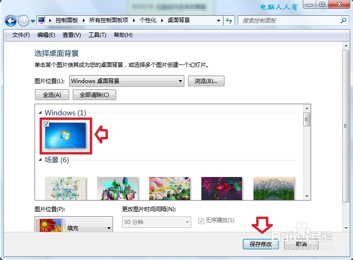
Task: Open the recent pages dropdown arrow
Action: click(x=33, y=21)
